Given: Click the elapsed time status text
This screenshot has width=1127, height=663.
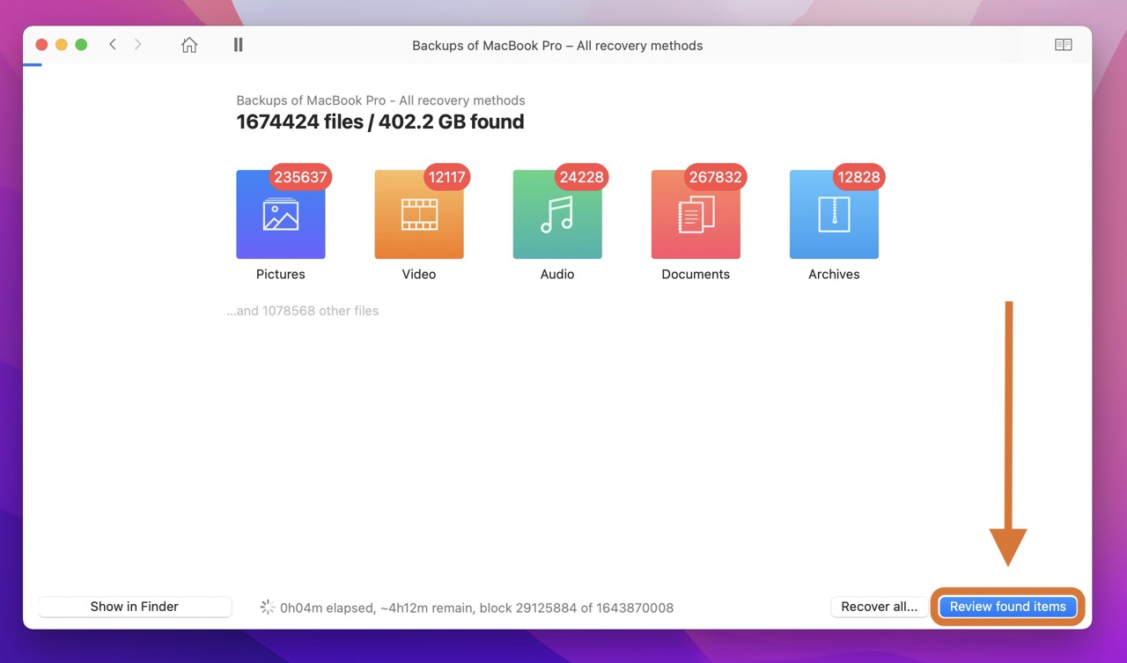Looking at the screenshot, I should [x=476, y=608].
